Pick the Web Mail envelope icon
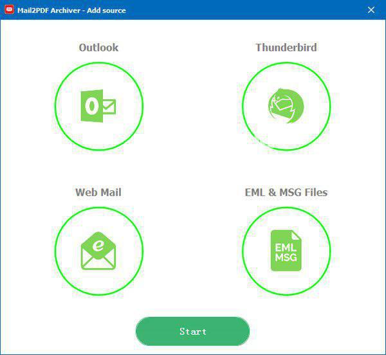The width and height of the screenshot is (386, 355). [x=99, y=251]
